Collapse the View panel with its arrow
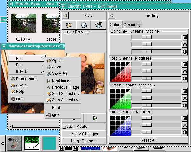The height and width of the screenshot is (152, 191). [65, 15]
